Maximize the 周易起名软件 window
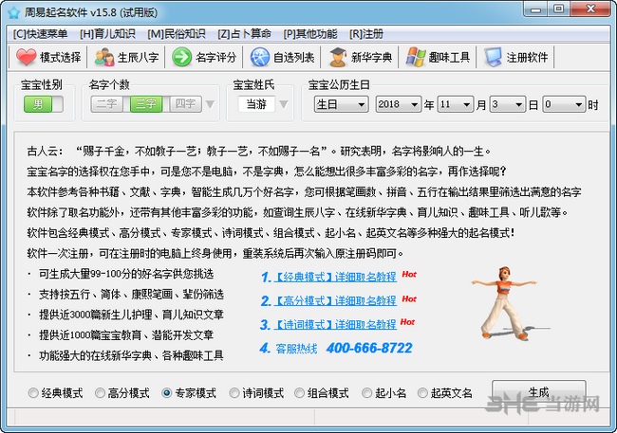617x433 pixels. coord(558,9)
